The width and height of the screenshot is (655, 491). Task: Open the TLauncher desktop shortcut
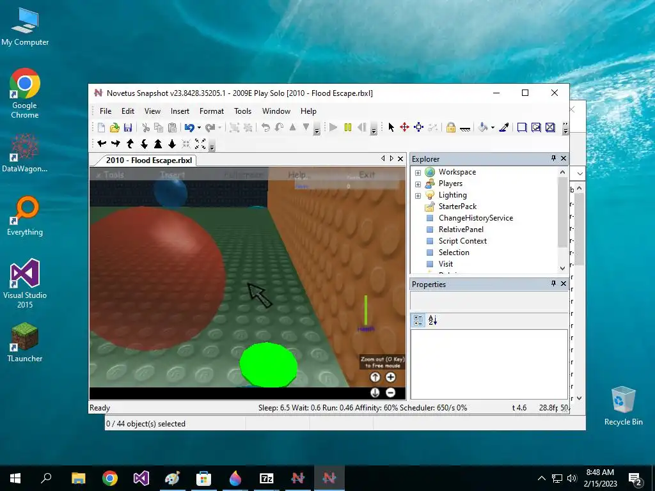[x=25, y=343]
